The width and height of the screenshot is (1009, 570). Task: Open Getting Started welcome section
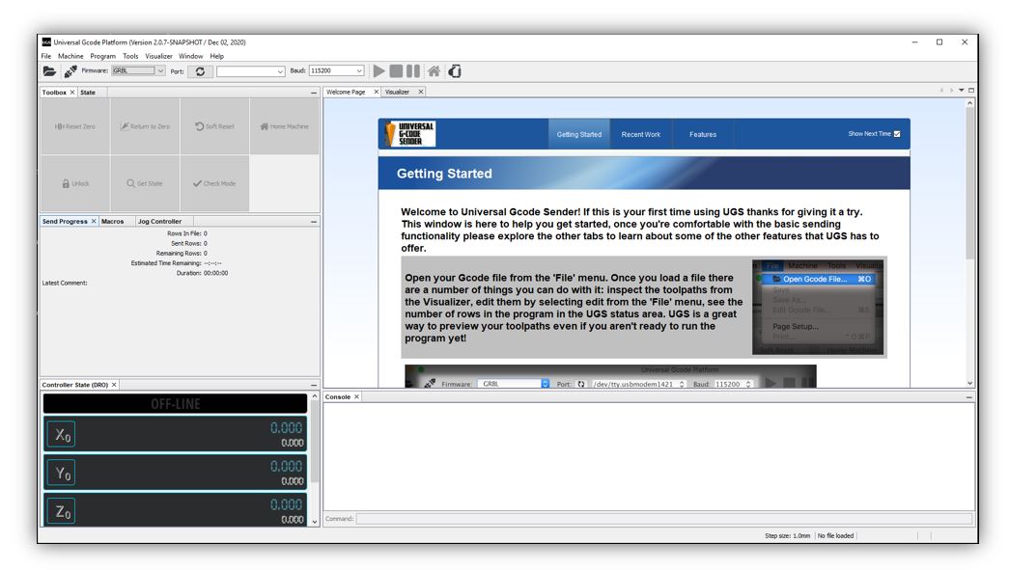click(579, 134)
